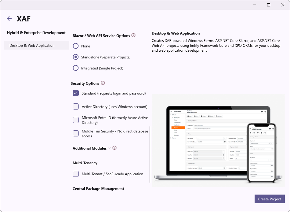Viewport: 290px width, 212px height.
Task: Enable Middle Tier Security option
Action: click(75, 133)
